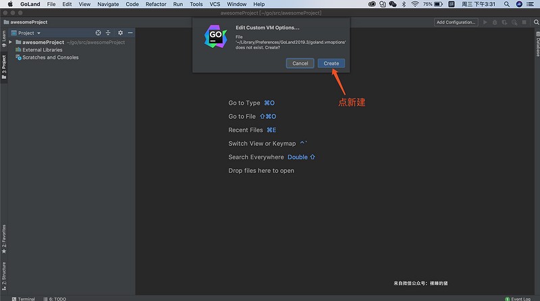The width and height of the screenshot is (540, 301).
Task: Expand the awesomeProject tree node
Action: [10, 42]
